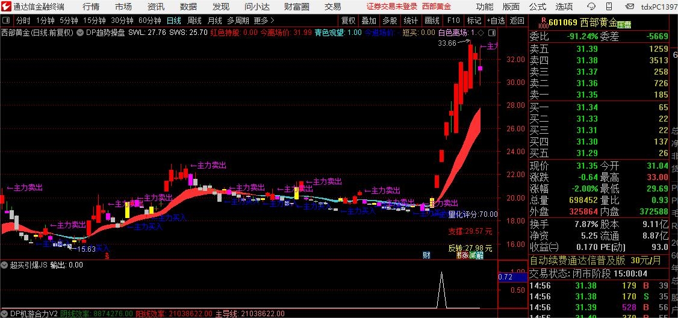Select the 月线 monthly period
Viewport: 678px width, 318px height.
(x=214, y=20)
